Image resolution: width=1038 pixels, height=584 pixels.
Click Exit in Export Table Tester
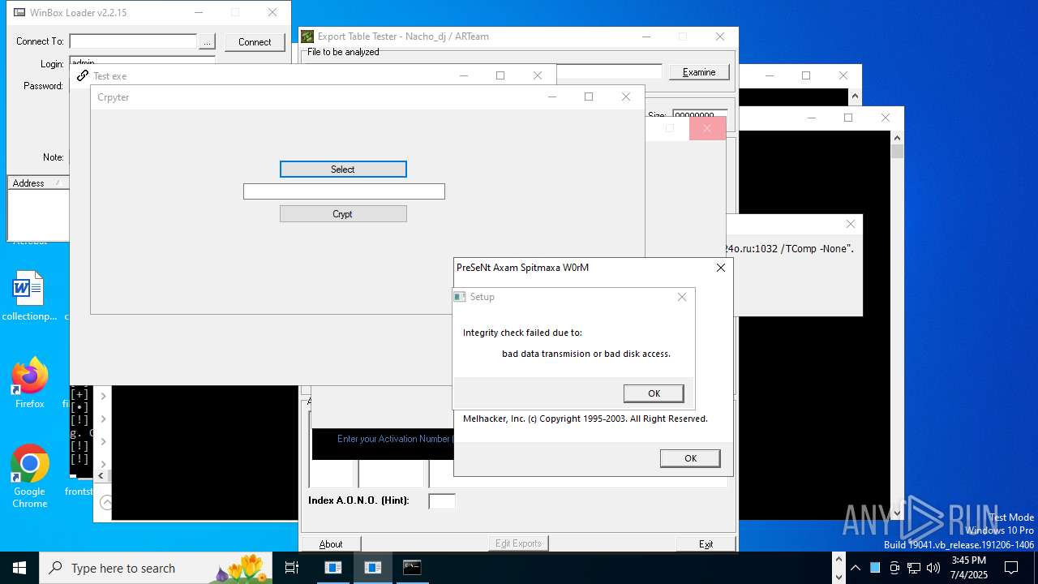point(706,544)
